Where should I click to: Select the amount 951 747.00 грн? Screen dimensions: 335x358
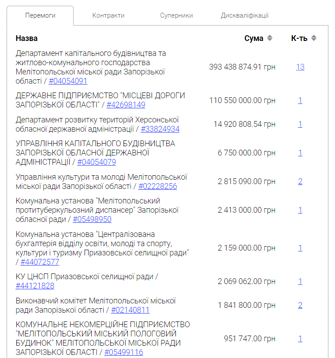point(249,339)
